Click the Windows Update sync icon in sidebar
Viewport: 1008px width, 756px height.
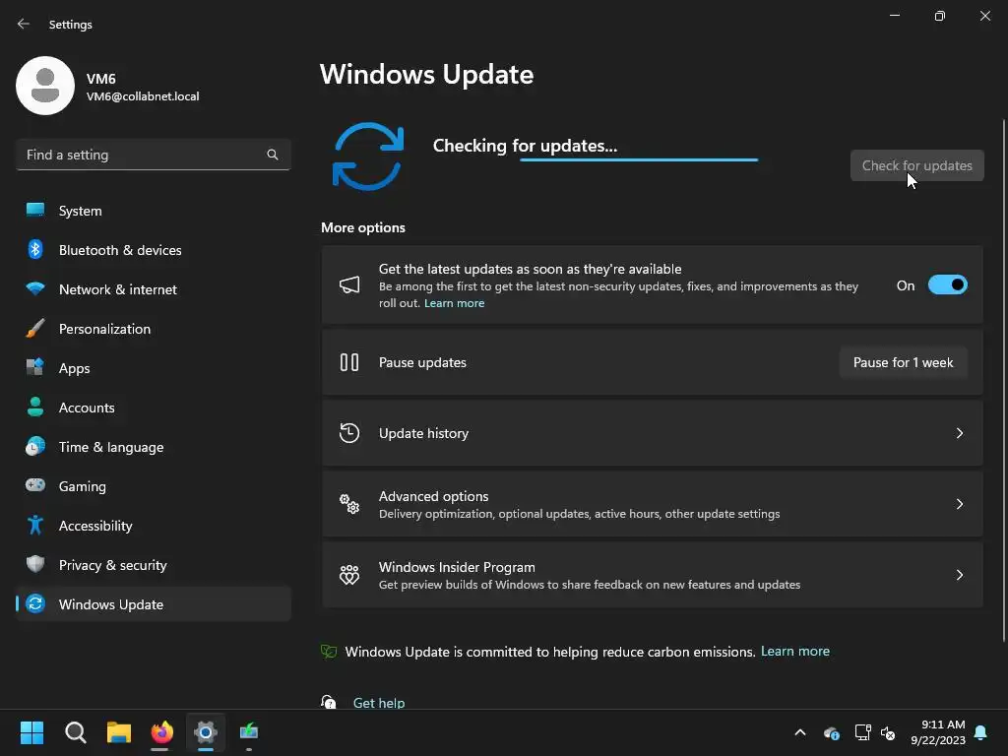pos(35,603)
